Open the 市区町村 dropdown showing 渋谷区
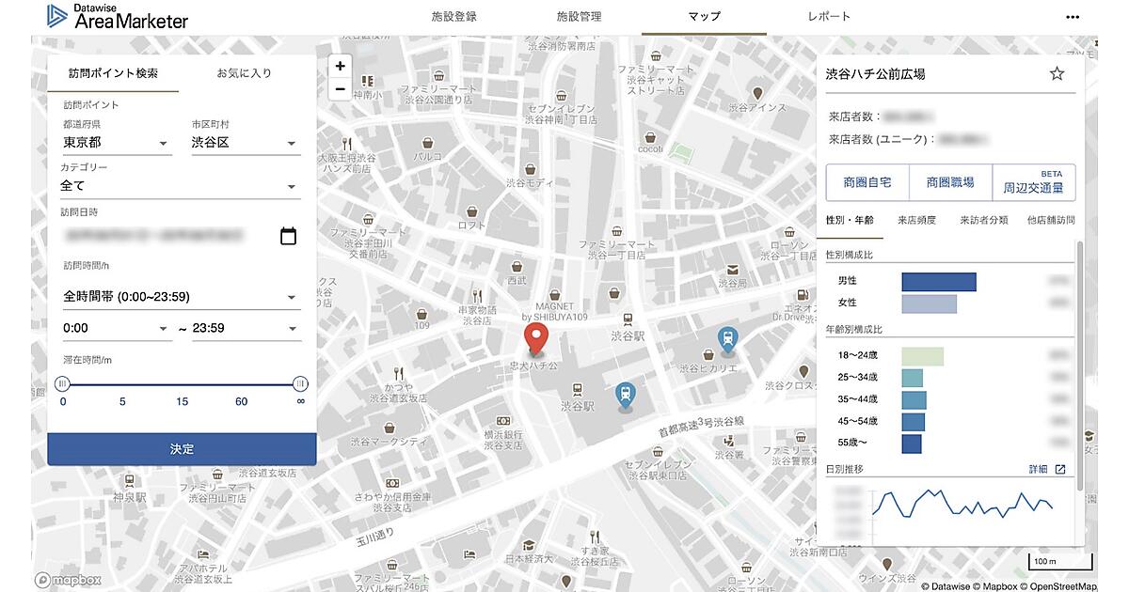The height and width of the screenshot is (592, 1129). [x=245, y=143]
